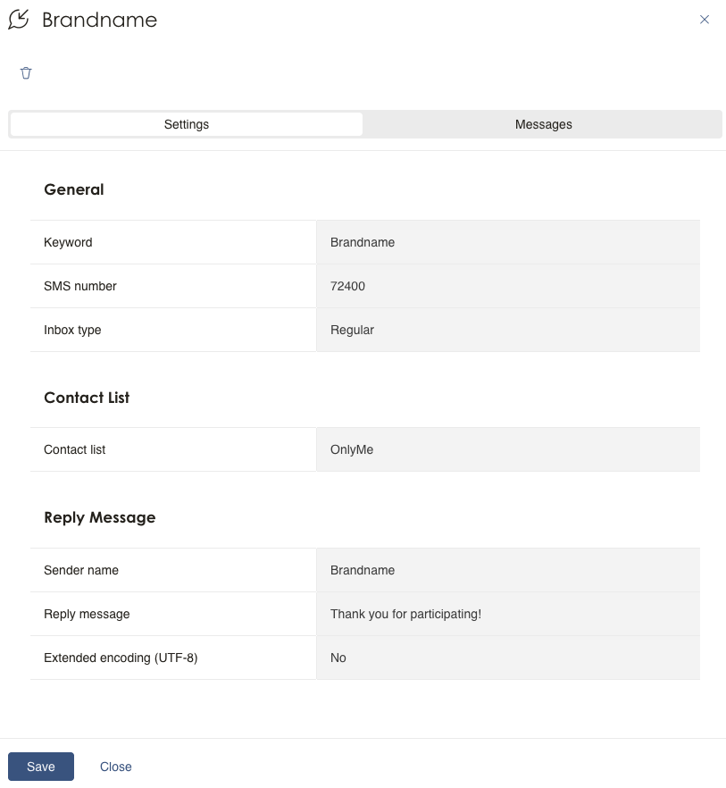Click the Inbox type row label
The height and width of the screenshot is (788, 726).
(x=72, y=330)
